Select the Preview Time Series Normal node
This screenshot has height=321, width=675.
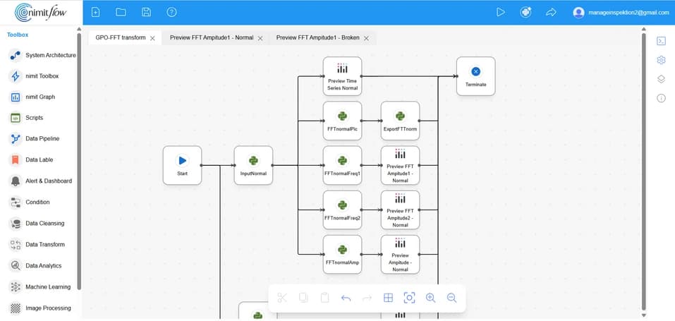342,76
